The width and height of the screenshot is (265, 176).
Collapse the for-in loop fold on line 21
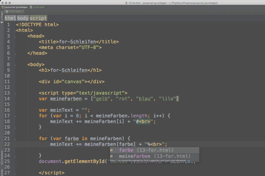click(15, 139)
